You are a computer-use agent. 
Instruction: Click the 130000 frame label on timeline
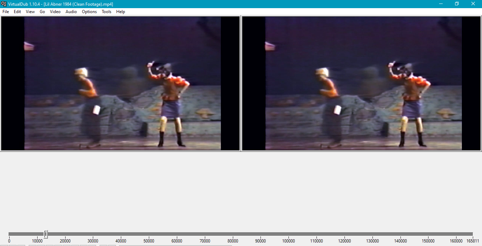[372, 241]
